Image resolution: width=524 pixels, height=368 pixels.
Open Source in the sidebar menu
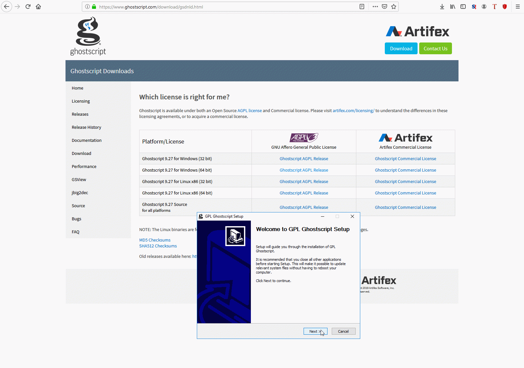coord(78,206)
